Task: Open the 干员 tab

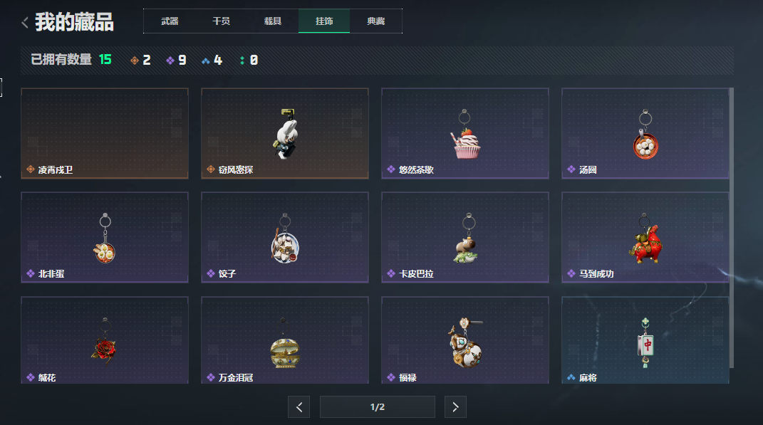Action: 222,21
